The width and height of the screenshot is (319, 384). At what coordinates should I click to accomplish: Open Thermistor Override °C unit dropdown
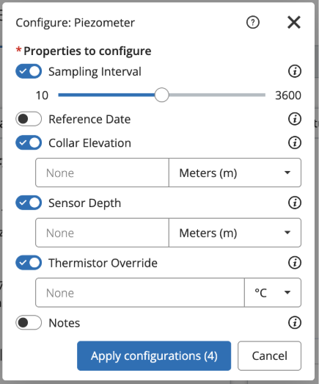coord(273,292)
